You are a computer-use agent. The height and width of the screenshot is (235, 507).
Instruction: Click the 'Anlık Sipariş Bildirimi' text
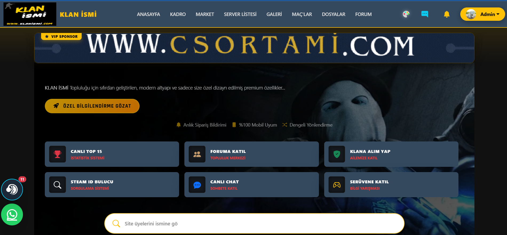[x=205, y=125]
